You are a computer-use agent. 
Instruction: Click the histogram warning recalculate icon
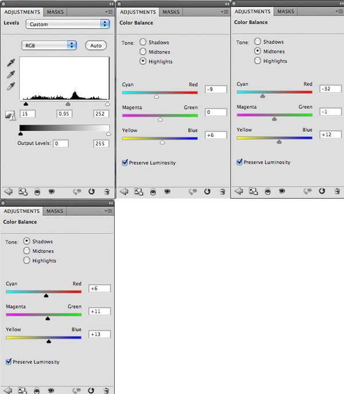(10, 115)
